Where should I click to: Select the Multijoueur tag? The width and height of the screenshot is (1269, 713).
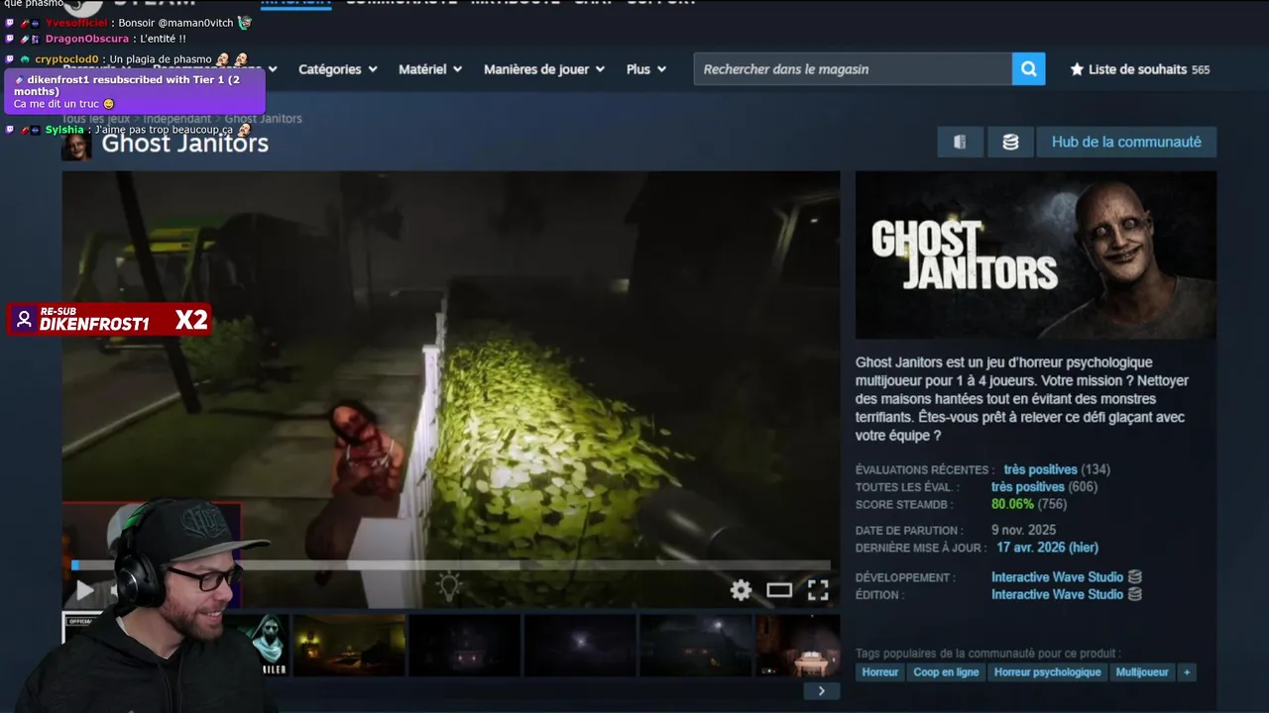click(x=1141, y=672)
